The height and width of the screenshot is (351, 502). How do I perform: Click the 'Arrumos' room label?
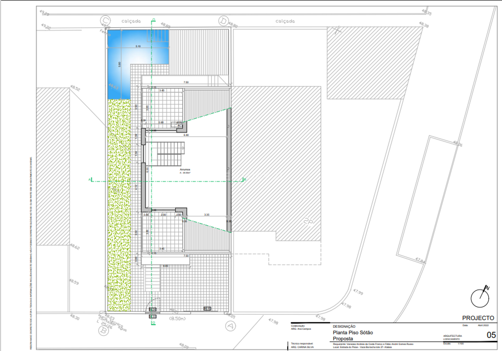(185, 170)
